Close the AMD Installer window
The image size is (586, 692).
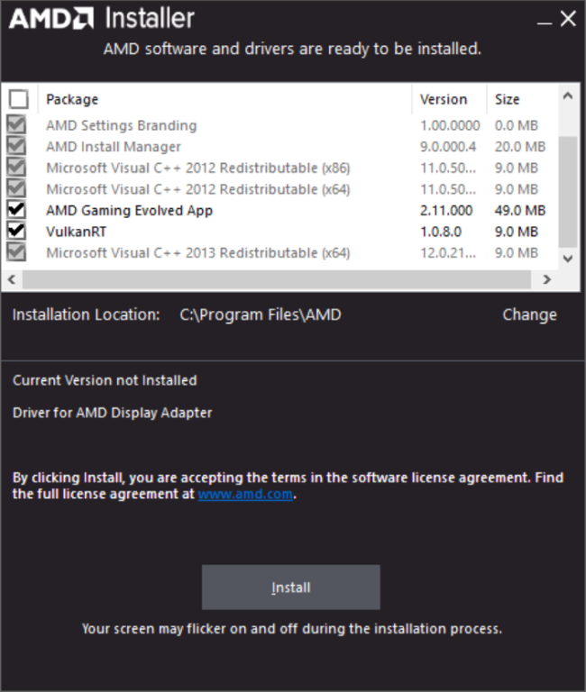click(x=568, y=19)
